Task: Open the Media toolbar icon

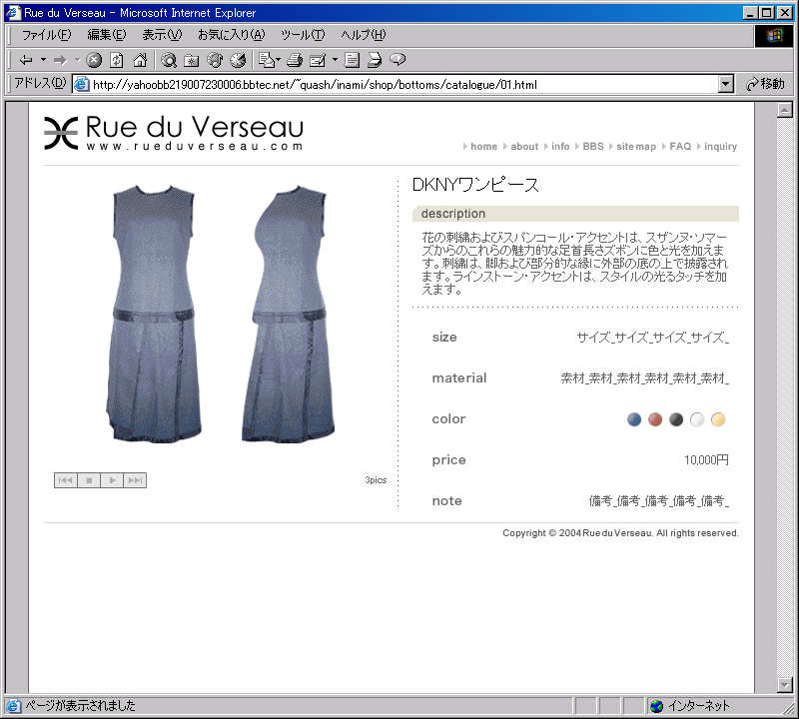Action: pos(215,60)
